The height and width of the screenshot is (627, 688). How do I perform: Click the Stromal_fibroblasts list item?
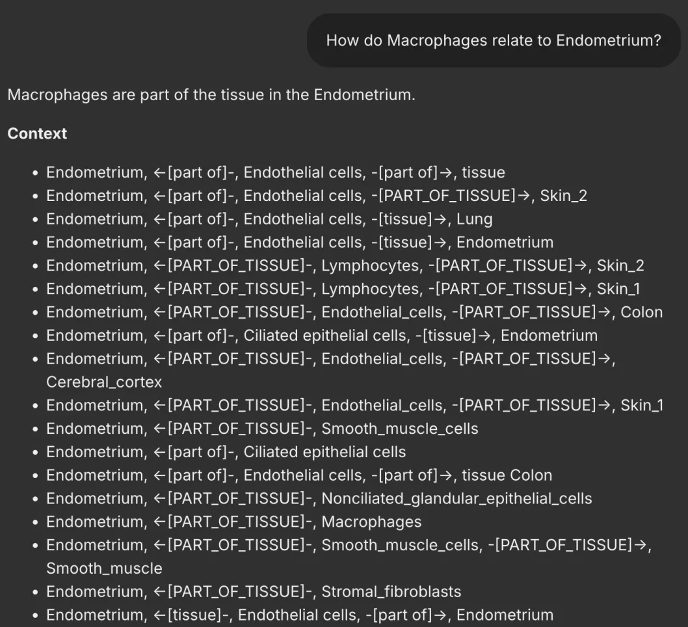click(x=253, y=592)
